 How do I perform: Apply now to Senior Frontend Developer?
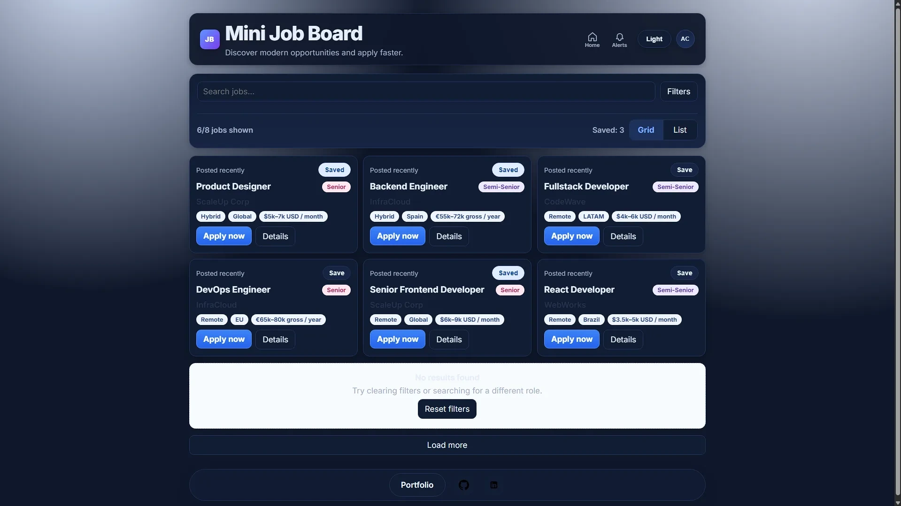(x=398, y=339)
